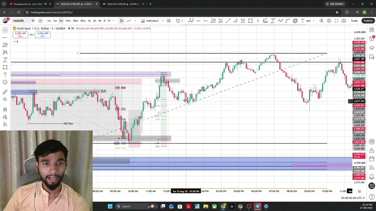This screenshot has height=211, width=376.
Task: Click the Windows Start button
Action: (x=110, y=206)
